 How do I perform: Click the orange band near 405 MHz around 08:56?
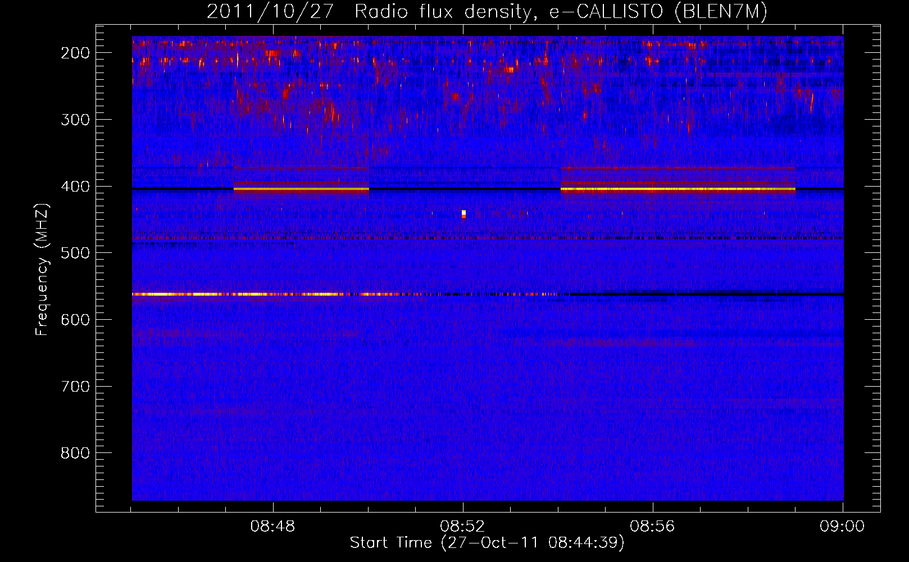(x=678, y=190)
